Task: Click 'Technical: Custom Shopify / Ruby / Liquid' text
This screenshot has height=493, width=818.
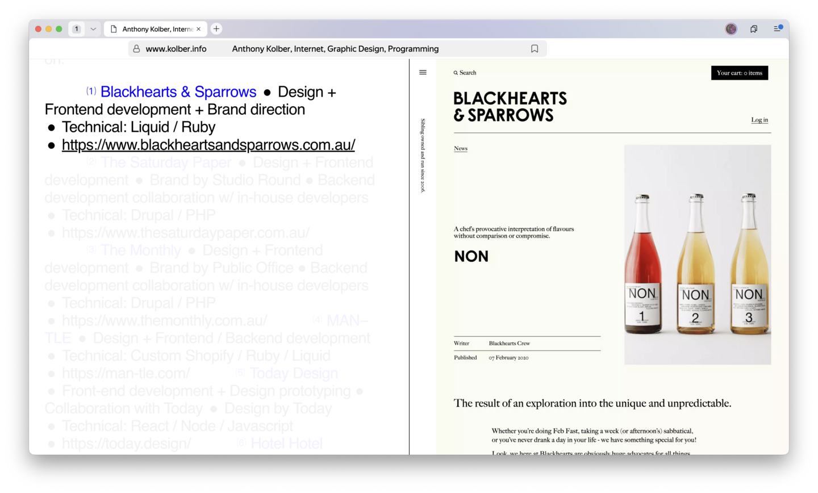Action: (x=196, y=356)
